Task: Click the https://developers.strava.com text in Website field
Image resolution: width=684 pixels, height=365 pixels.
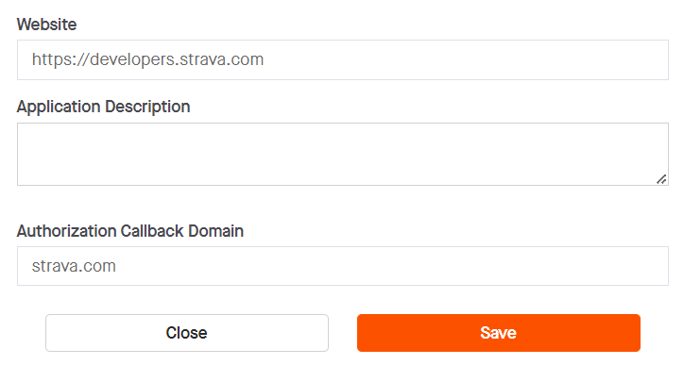Action: point(148,59)
